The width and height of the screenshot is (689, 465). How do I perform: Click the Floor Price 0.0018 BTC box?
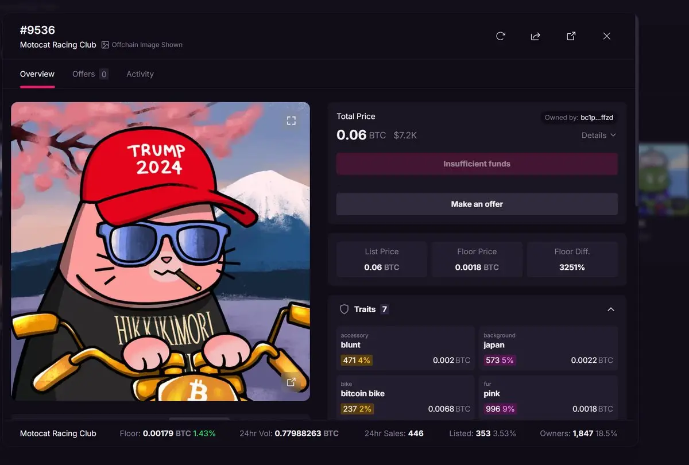click(477, 259)
